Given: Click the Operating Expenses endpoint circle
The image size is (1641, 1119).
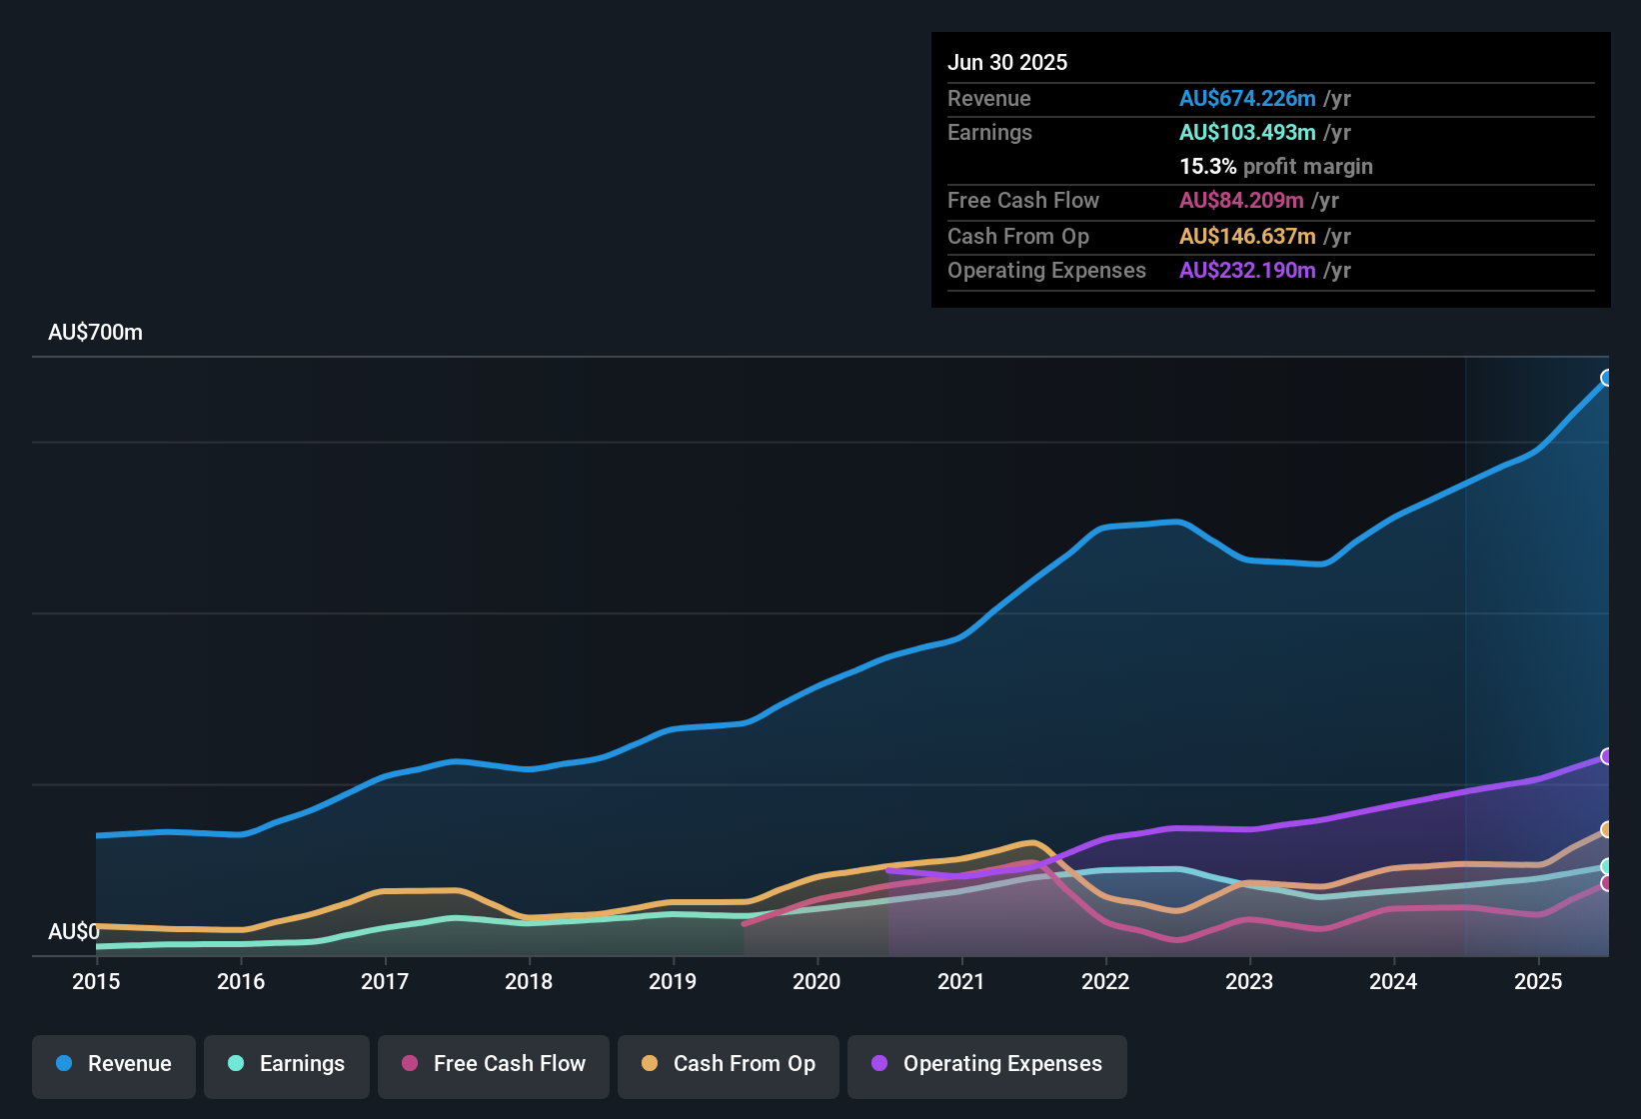Looking at the screenshot, I should click(1607, 755).
